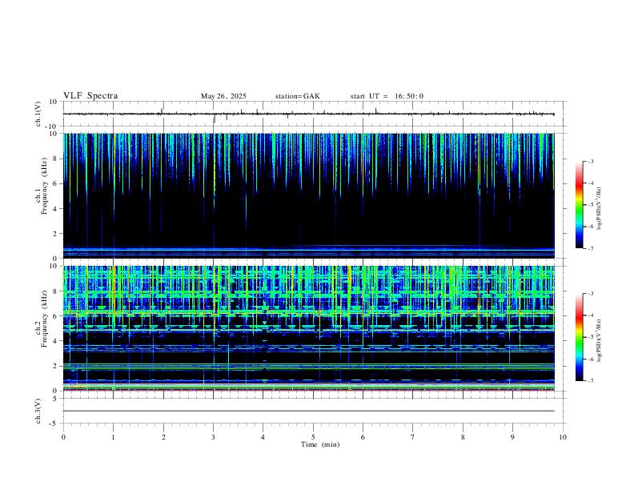Screen dimensions: 634x490
Task: Click the lower color bar log(PSD) label
Action: click(600, 340)
